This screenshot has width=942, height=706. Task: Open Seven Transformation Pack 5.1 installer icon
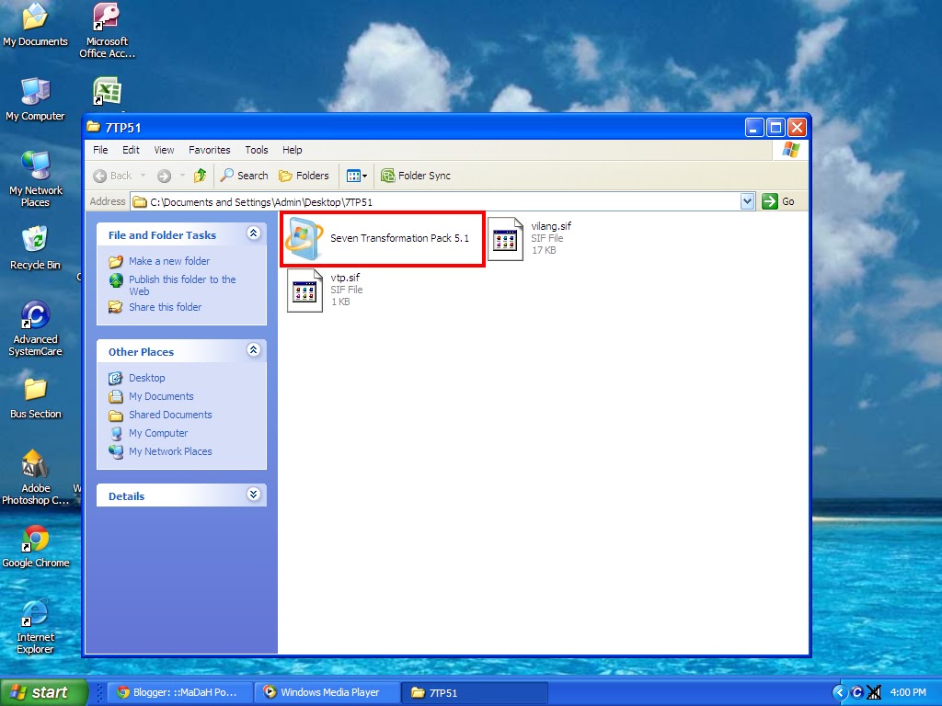pyautogui.click(x=304, y=238)
